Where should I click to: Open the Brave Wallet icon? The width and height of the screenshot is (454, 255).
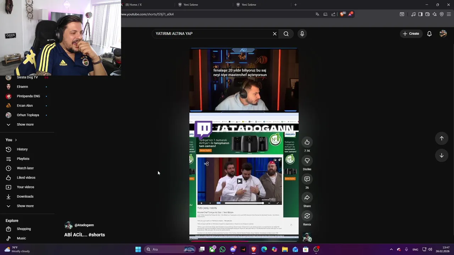tap(427, 14)
